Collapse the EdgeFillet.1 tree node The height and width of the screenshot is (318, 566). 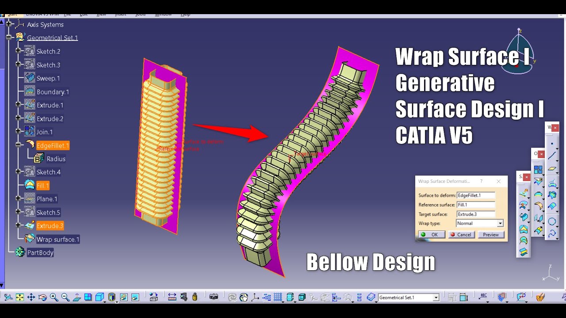[x=18, y=145]
